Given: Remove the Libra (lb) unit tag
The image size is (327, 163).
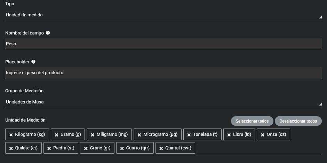Looking at the screenshot, I should coord(229,135).
